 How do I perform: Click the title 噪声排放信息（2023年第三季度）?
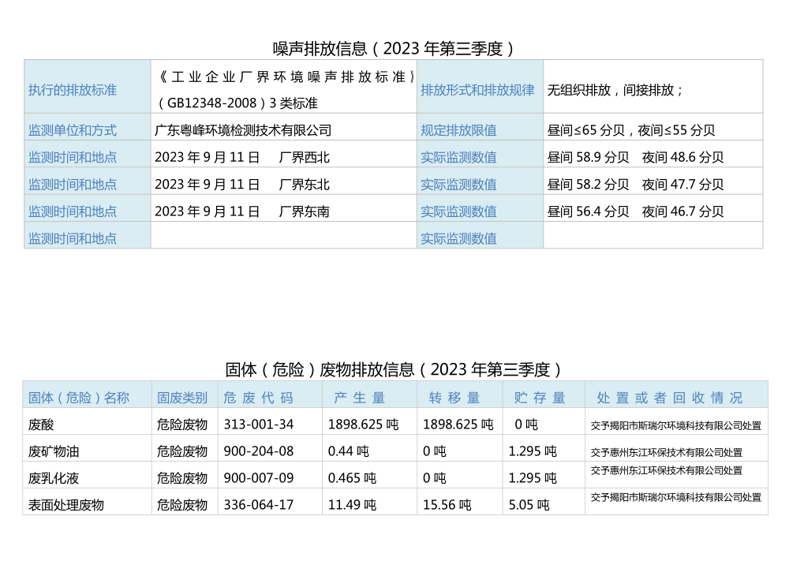[394, 49]
